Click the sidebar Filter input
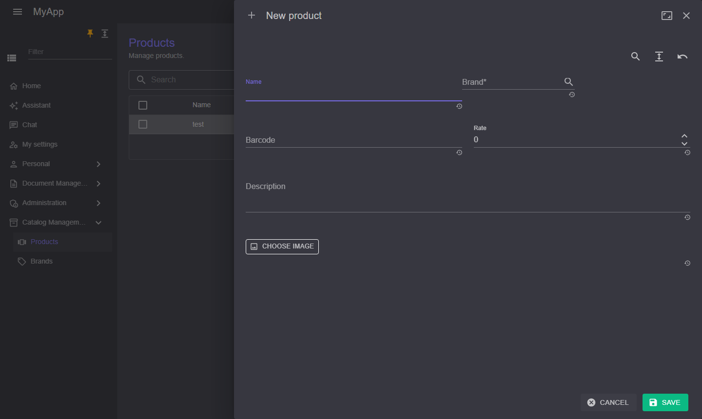Viewport: 702px width, 419px height. click(70, 52)
